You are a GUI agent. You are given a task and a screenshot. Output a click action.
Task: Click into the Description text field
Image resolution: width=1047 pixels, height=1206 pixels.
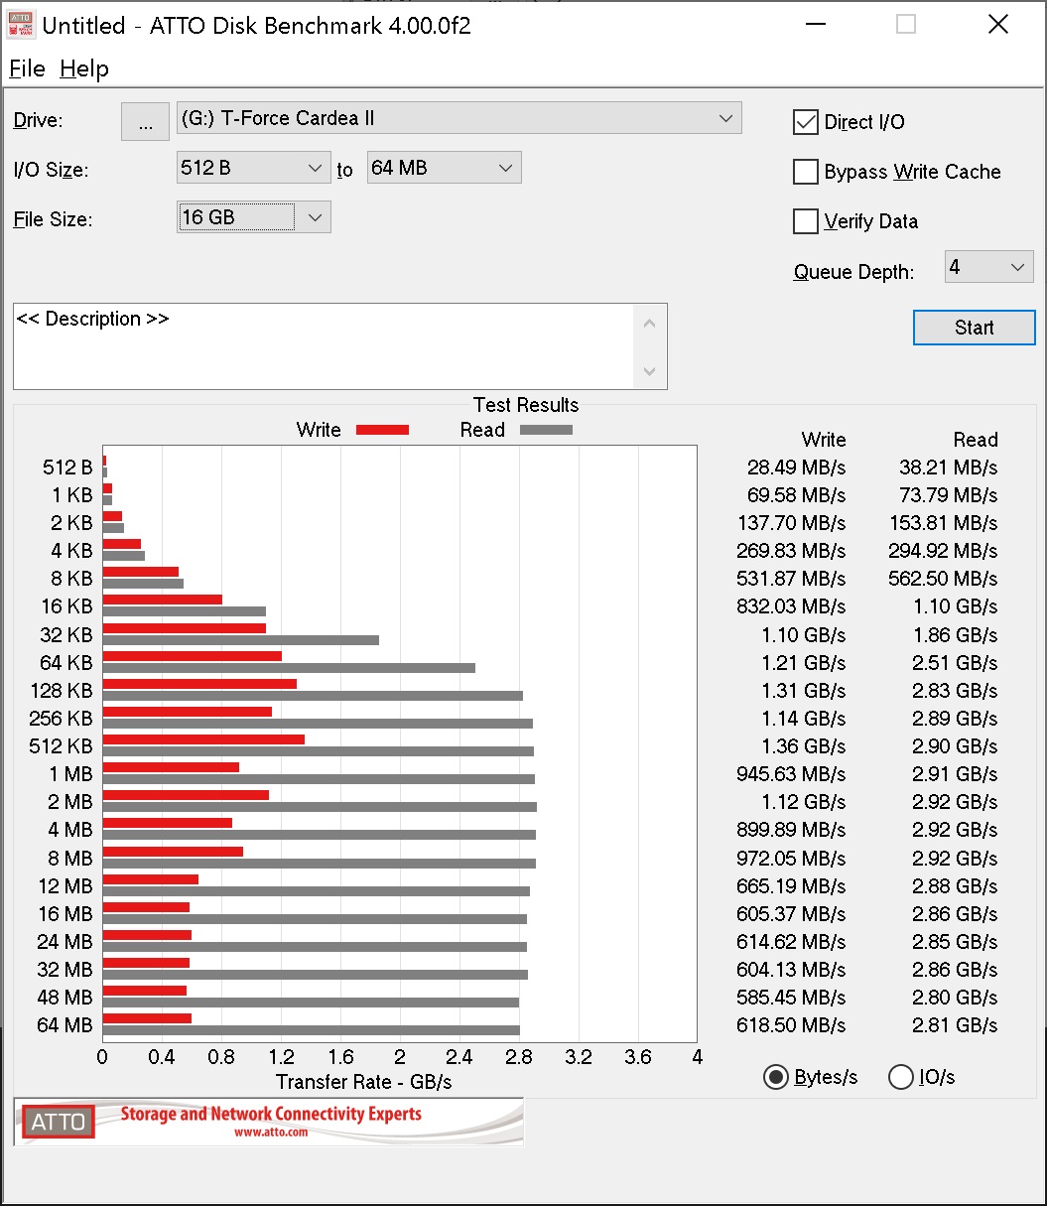[324, 345]
